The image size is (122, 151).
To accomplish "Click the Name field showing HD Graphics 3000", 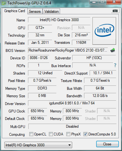I will coord(59,20).
